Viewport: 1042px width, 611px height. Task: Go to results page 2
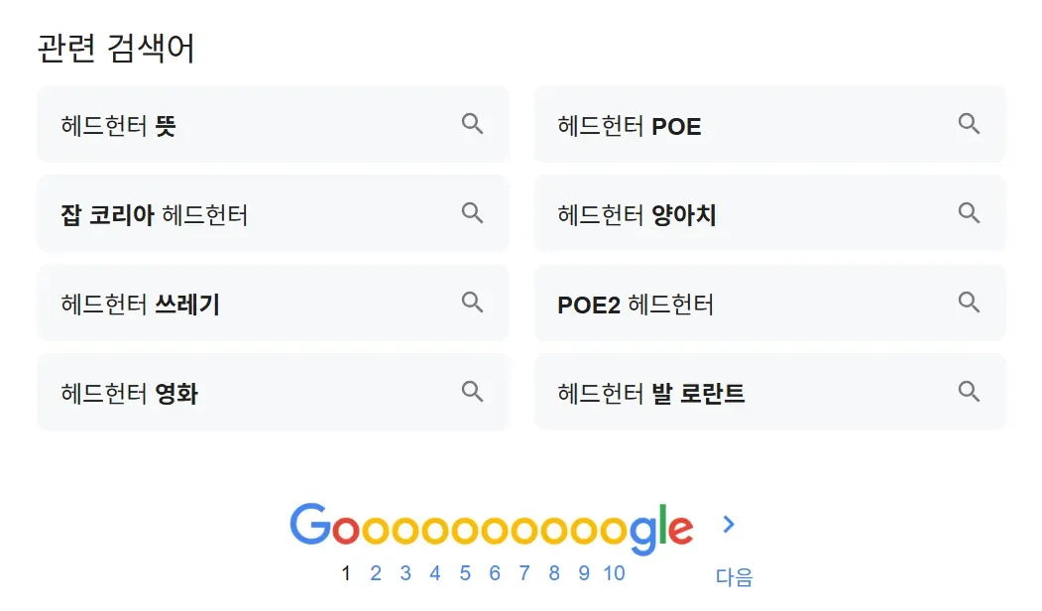coord(375,573)
